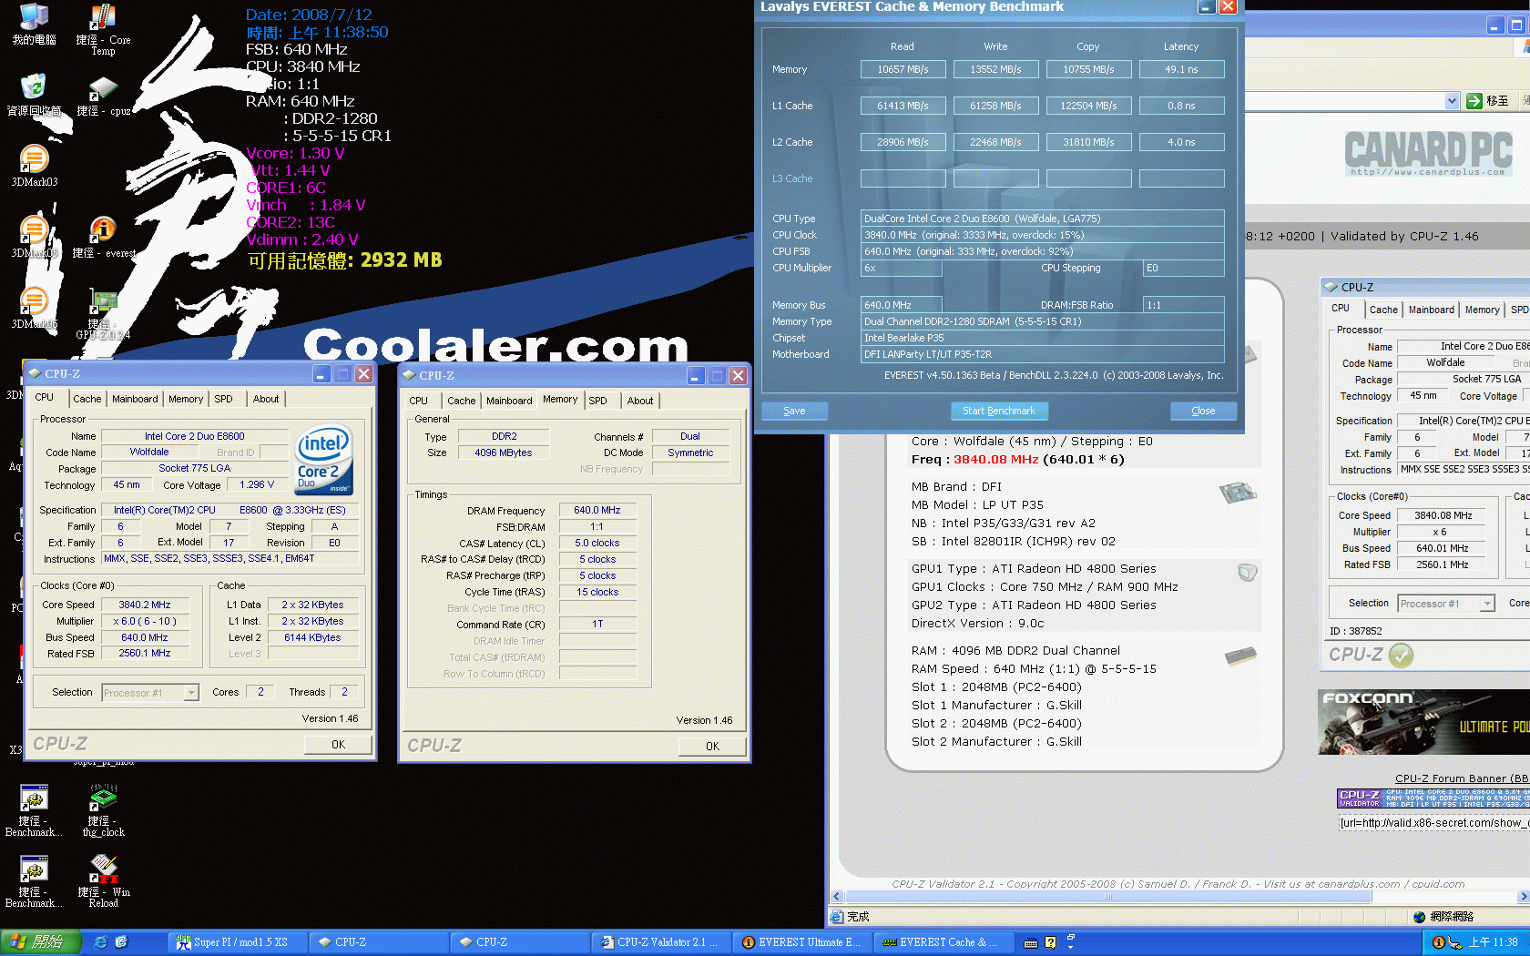Expand the browser address bar dropdown
Viewport: 1530px width, 956px height.
pyautogui.click(x=1452, y=101)
